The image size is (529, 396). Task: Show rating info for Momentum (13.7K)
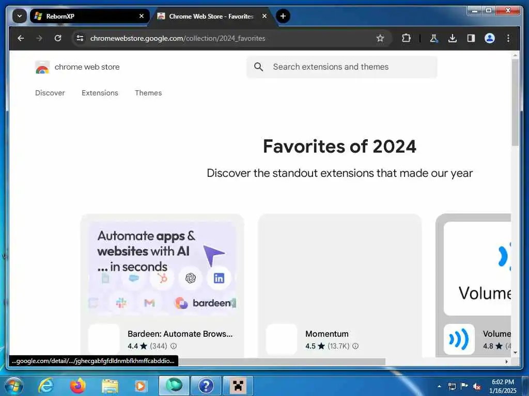tap(355, 346)
